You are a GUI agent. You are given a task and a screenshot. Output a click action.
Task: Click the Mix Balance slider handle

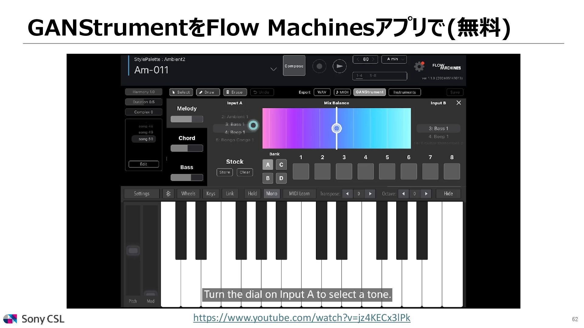click(x=336, y=128)
